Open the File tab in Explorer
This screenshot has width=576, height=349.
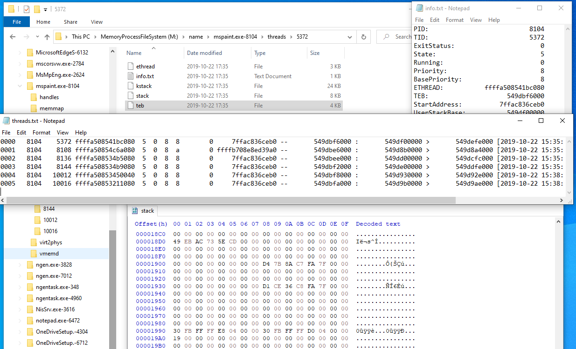[x=17, y=22]
